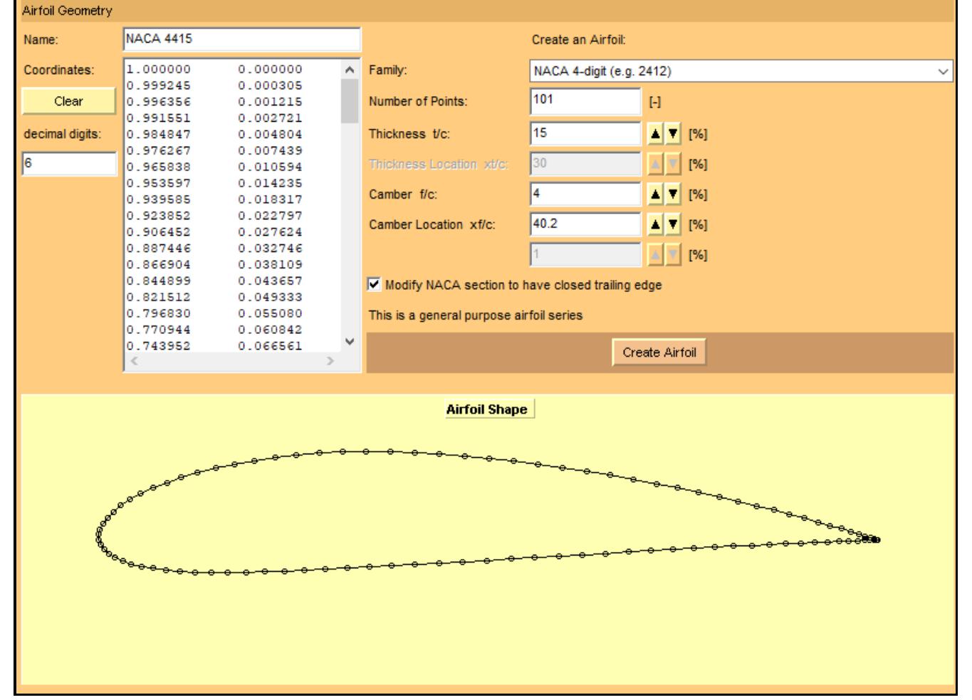The height and width of the screenshot is (700, 972).
Task: Click the 'This is a general purpose airfoil series' text
Action: click(475, 315)
